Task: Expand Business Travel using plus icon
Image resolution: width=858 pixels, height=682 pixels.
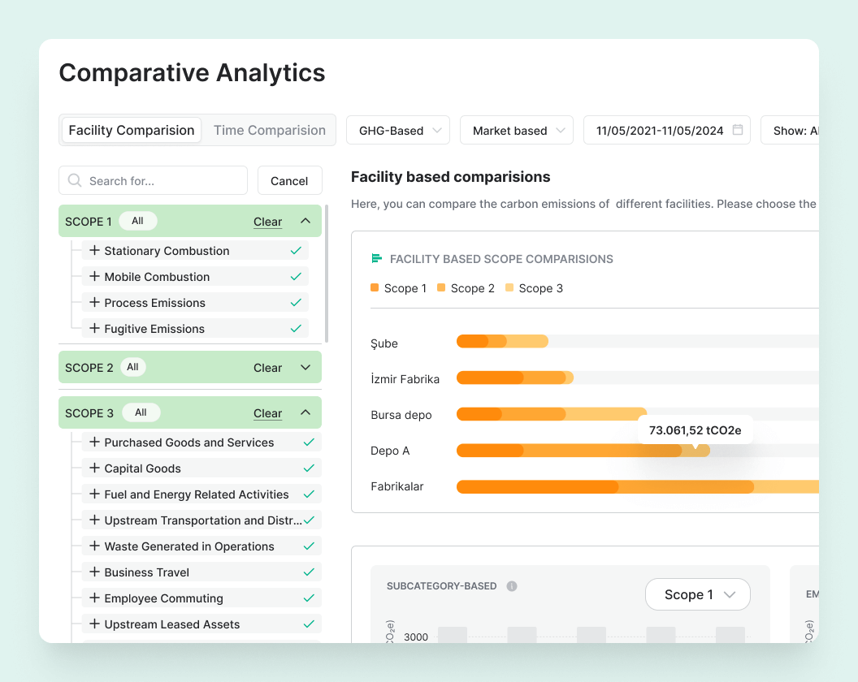Action: (94, 572)
